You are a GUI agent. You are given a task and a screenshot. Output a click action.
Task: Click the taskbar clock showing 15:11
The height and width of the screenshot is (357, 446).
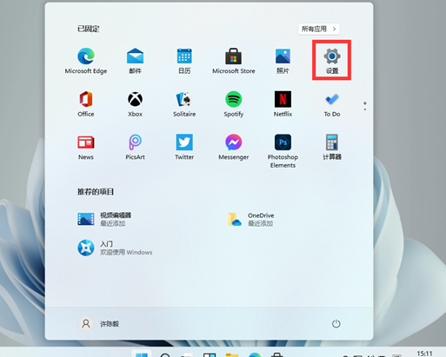(424, 354)
